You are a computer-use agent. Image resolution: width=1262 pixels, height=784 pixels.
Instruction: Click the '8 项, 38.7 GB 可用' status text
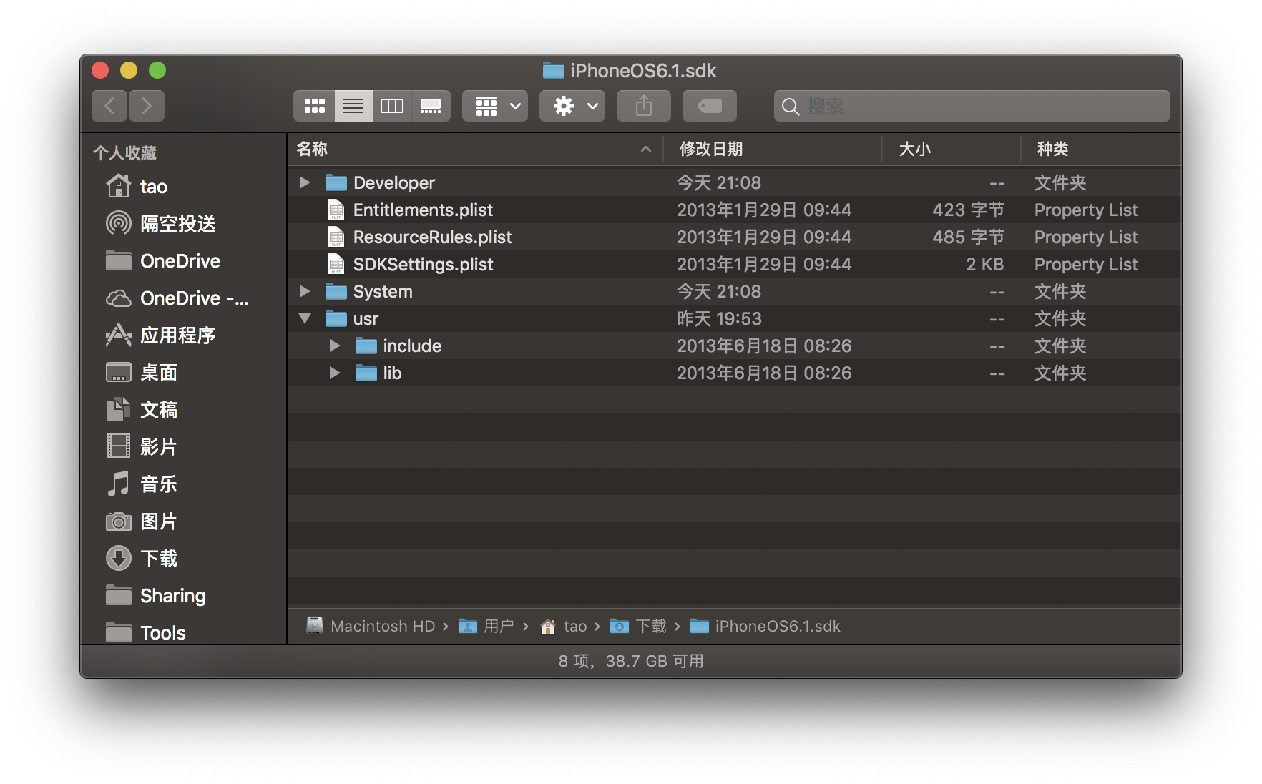631,661
